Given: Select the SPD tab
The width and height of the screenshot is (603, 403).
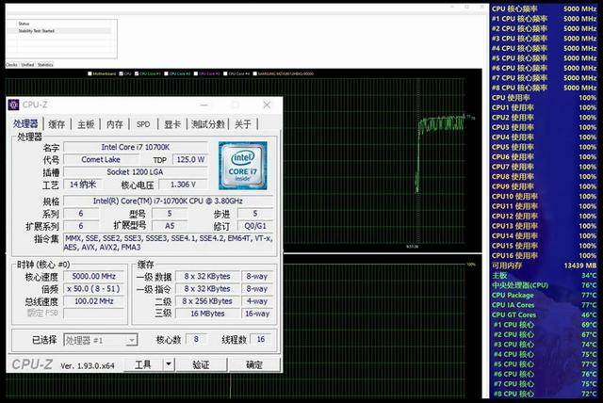Looking at the screenshot, I should pos(142,124).
